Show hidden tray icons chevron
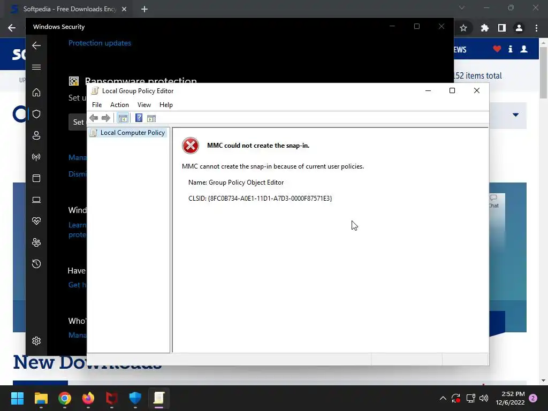 point(443,398)
